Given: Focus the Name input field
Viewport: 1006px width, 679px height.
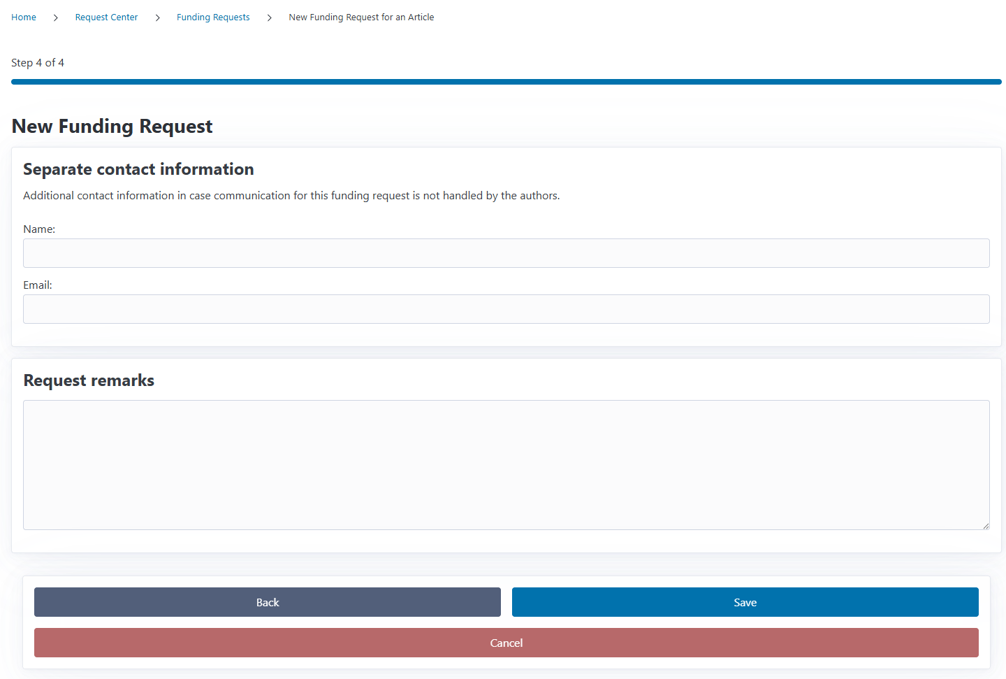Looking at the screenshot, I should [506, 253].
